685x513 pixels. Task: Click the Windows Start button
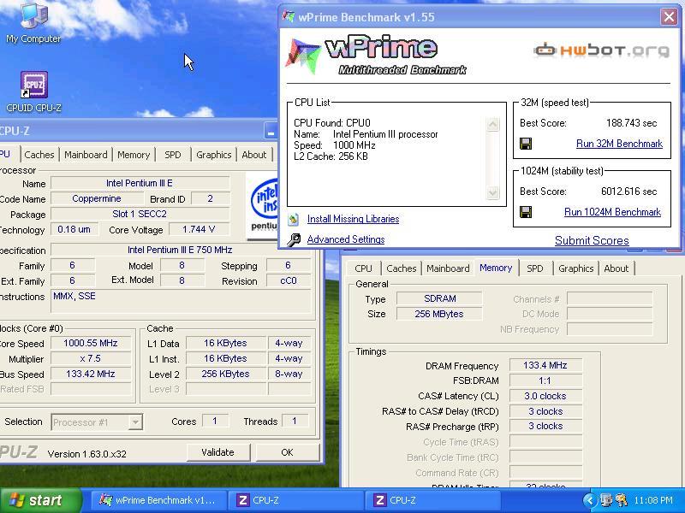tap(40, 500)
